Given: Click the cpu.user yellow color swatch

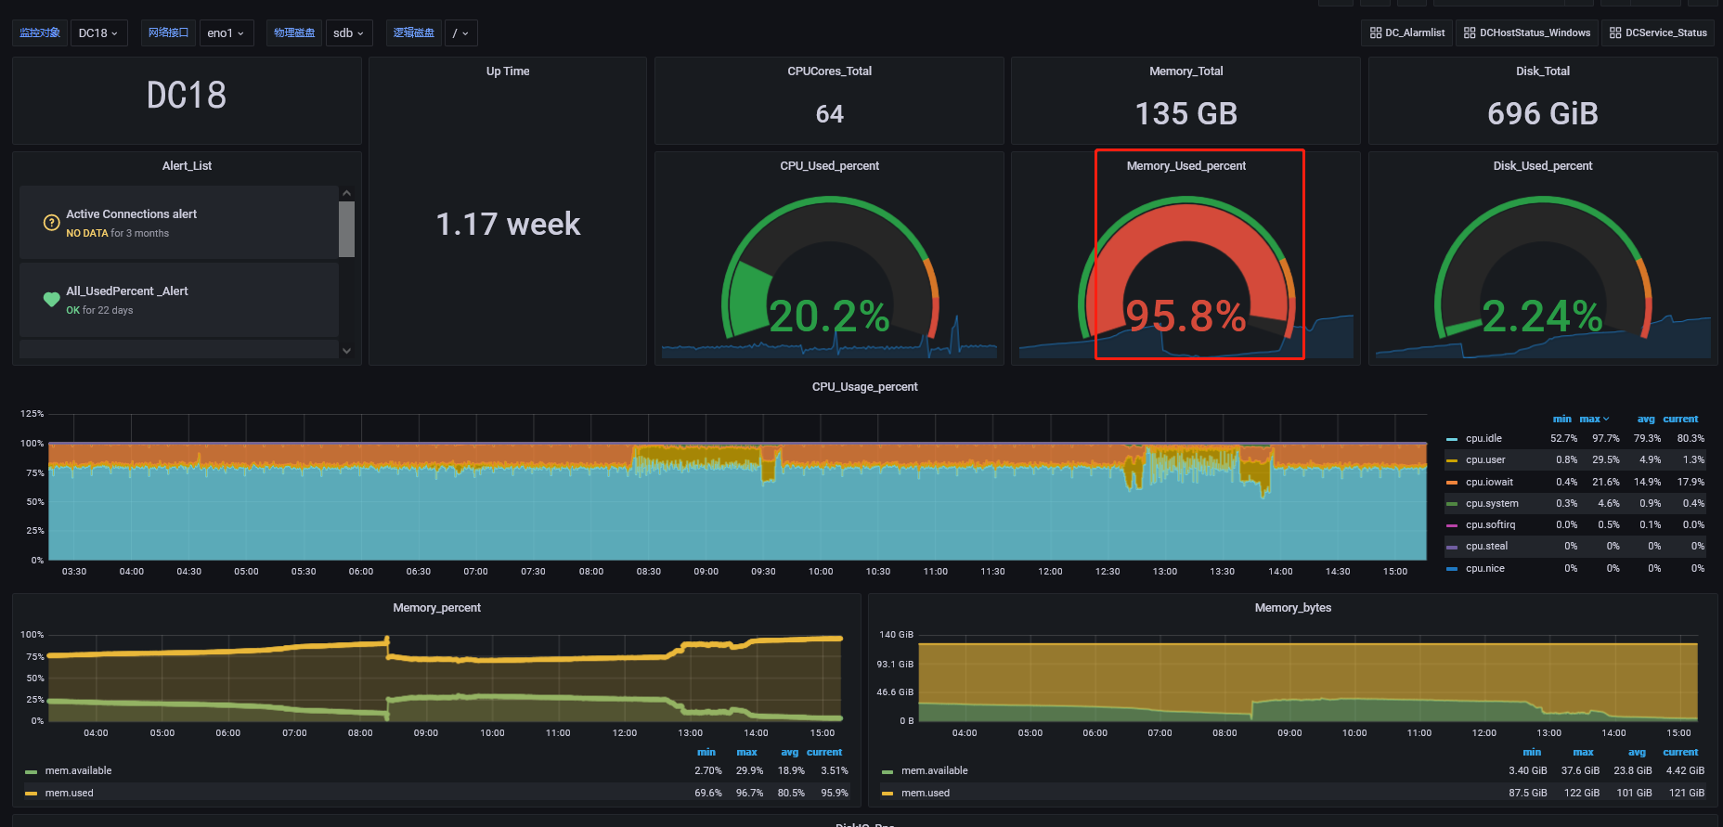Looking at the screenshot, I should coord(1452,460).
